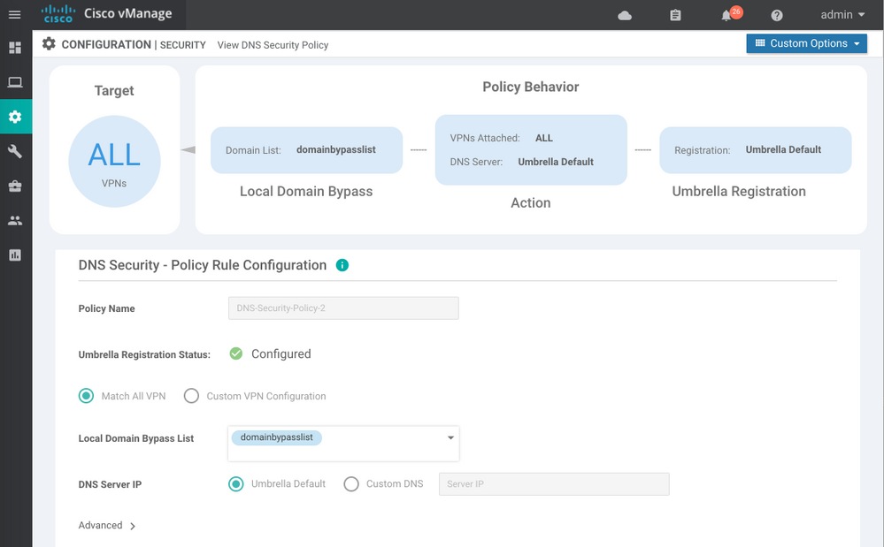Click the policy rule info icon

click(342, 265)
